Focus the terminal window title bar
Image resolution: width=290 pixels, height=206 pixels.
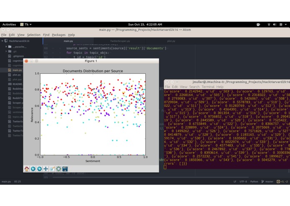click(227, 82)
